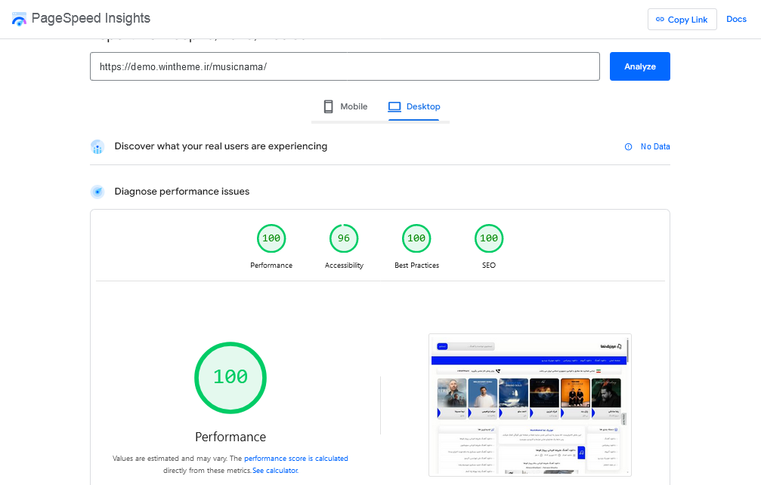
Task: Click the diagnose performance issues icon
Action: click(x=97, y=192)
